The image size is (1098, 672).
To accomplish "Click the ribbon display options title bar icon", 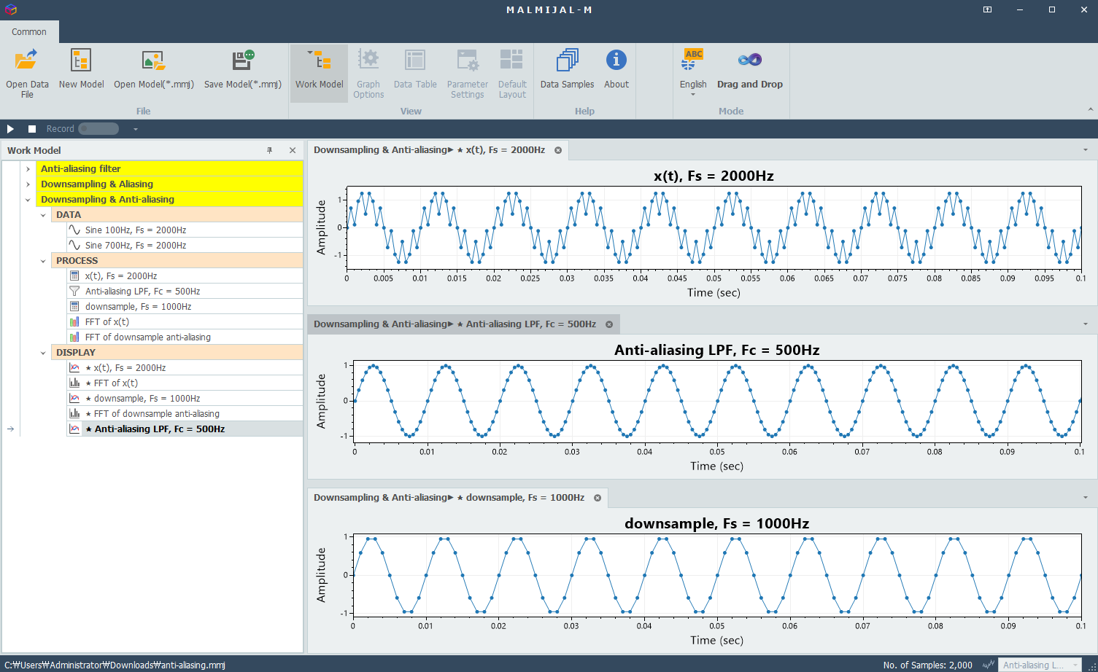I will click(987, 9).
